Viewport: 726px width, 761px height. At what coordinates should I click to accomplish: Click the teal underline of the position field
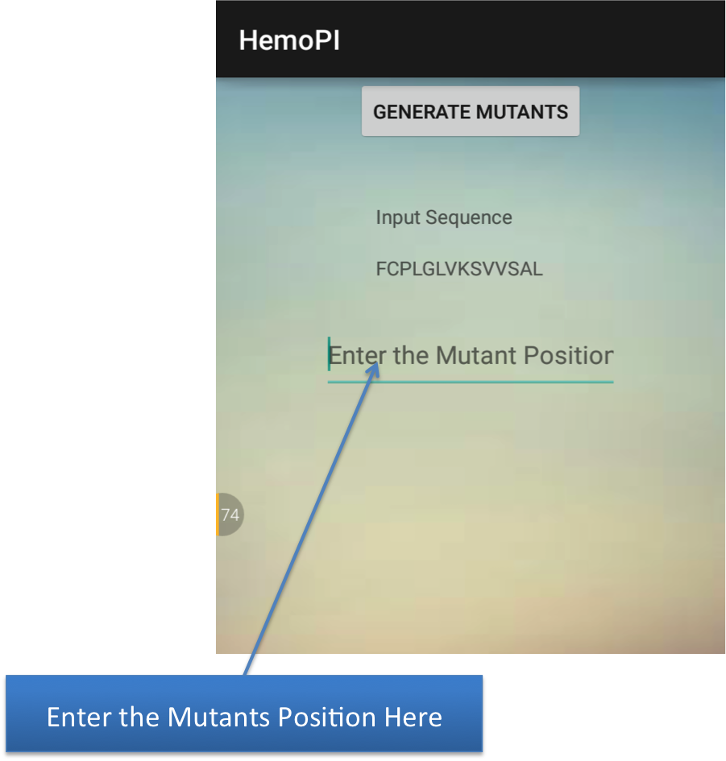pos(471,381)
